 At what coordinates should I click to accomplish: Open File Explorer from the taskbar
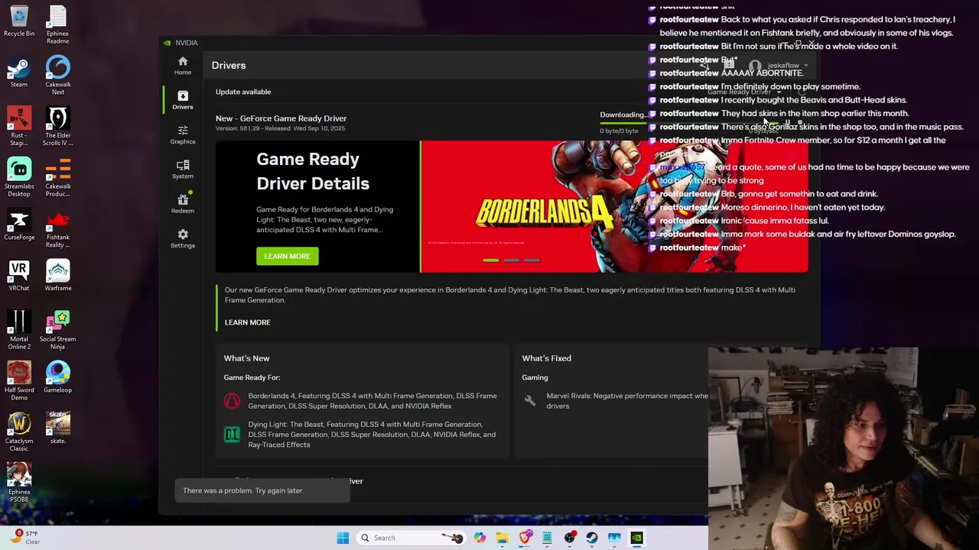click(x=502, y=538)
